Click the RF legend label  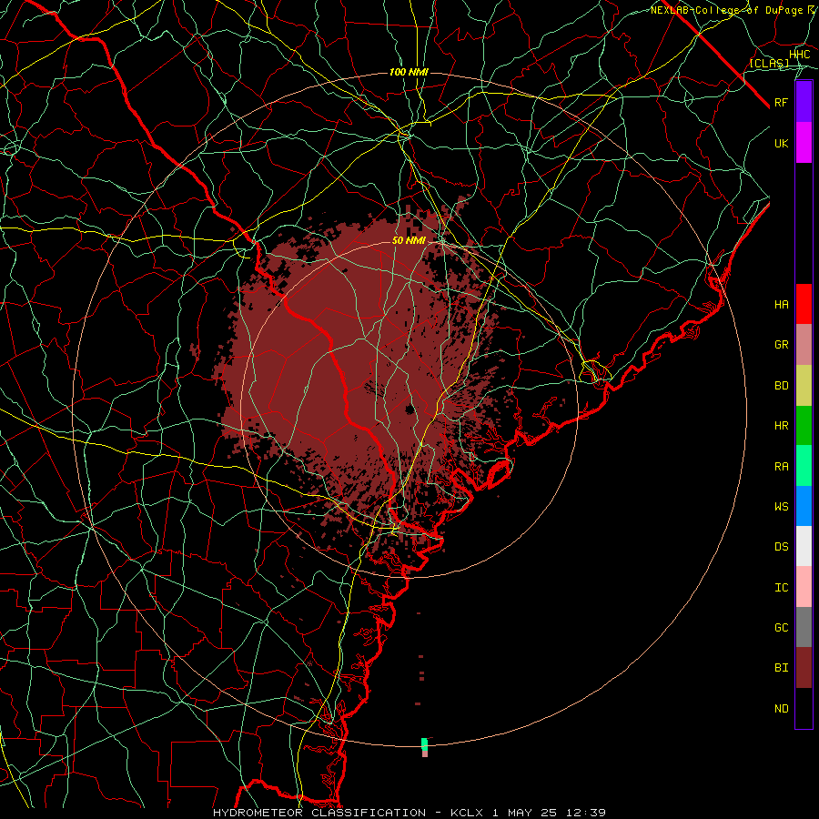(781, 102)
